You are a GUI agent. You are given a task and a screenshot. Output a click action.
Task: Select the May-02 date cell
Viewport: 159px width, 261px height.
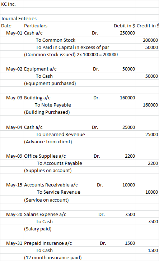(11, 69)
